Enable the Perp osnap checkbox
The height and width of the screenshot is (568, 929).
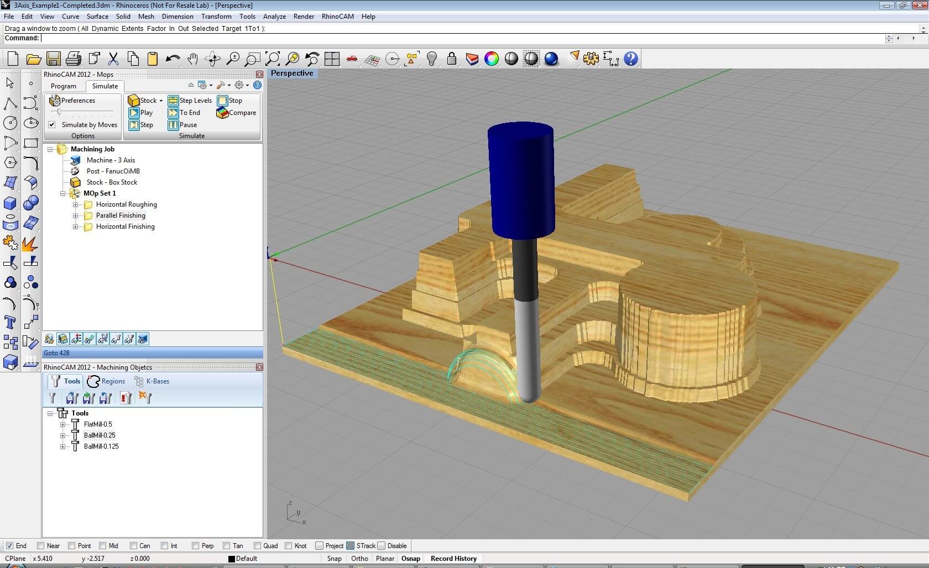[195, 545]
